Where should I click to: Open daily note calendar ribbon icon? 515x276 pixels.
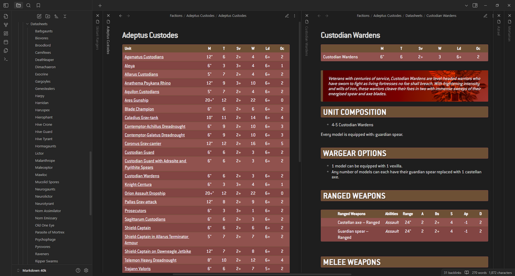6,42
